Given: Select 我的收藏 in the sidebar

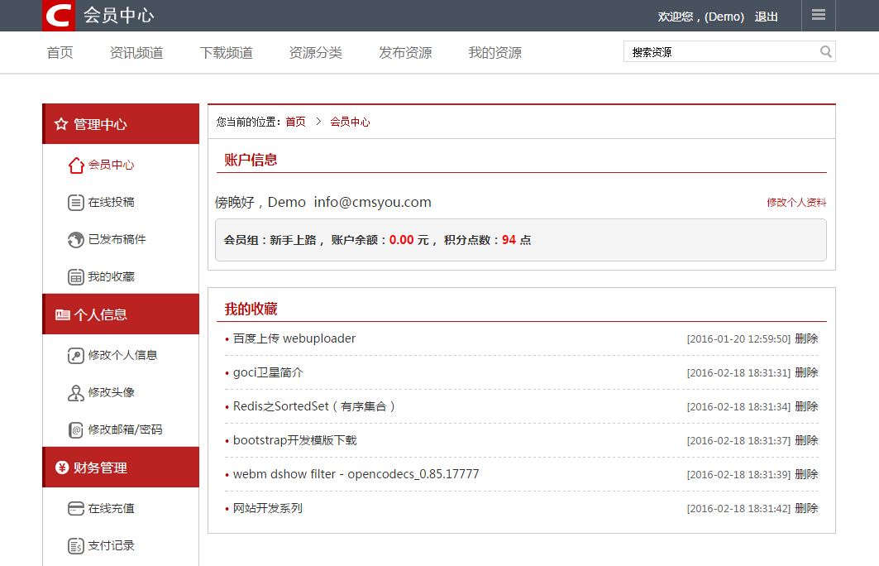Looking at the screenshot, I should click(x=111, y=276).
